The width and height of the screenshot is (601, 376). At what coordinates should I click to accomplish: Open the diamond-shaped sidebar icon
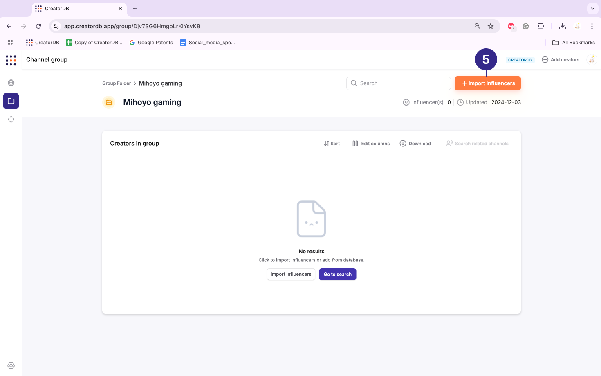11,119
